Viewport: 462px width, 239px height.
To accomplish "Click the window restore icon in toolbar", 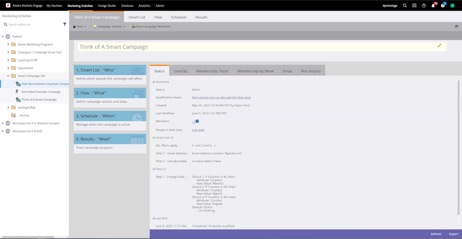I will 457,26.
